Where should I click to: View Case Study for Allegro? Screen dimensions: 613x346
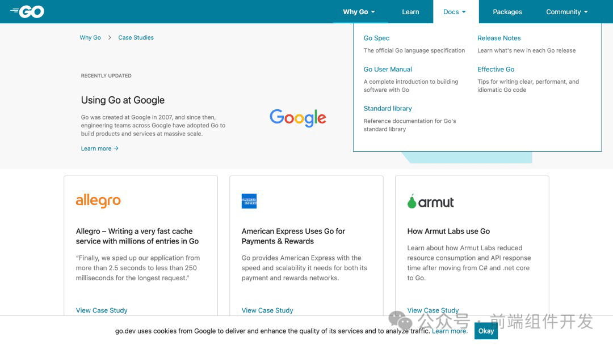102,310
